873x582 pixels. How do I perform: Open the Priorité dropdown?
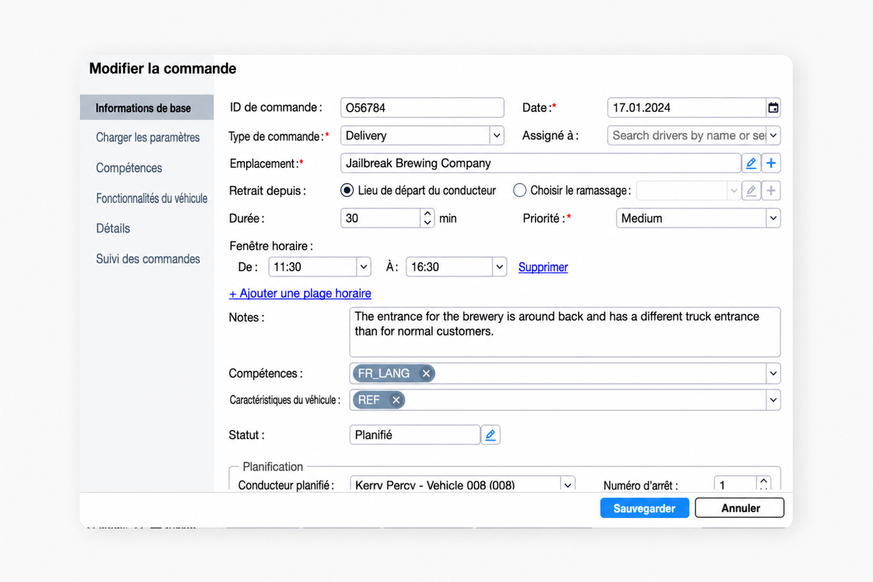[x=773, y=218]
